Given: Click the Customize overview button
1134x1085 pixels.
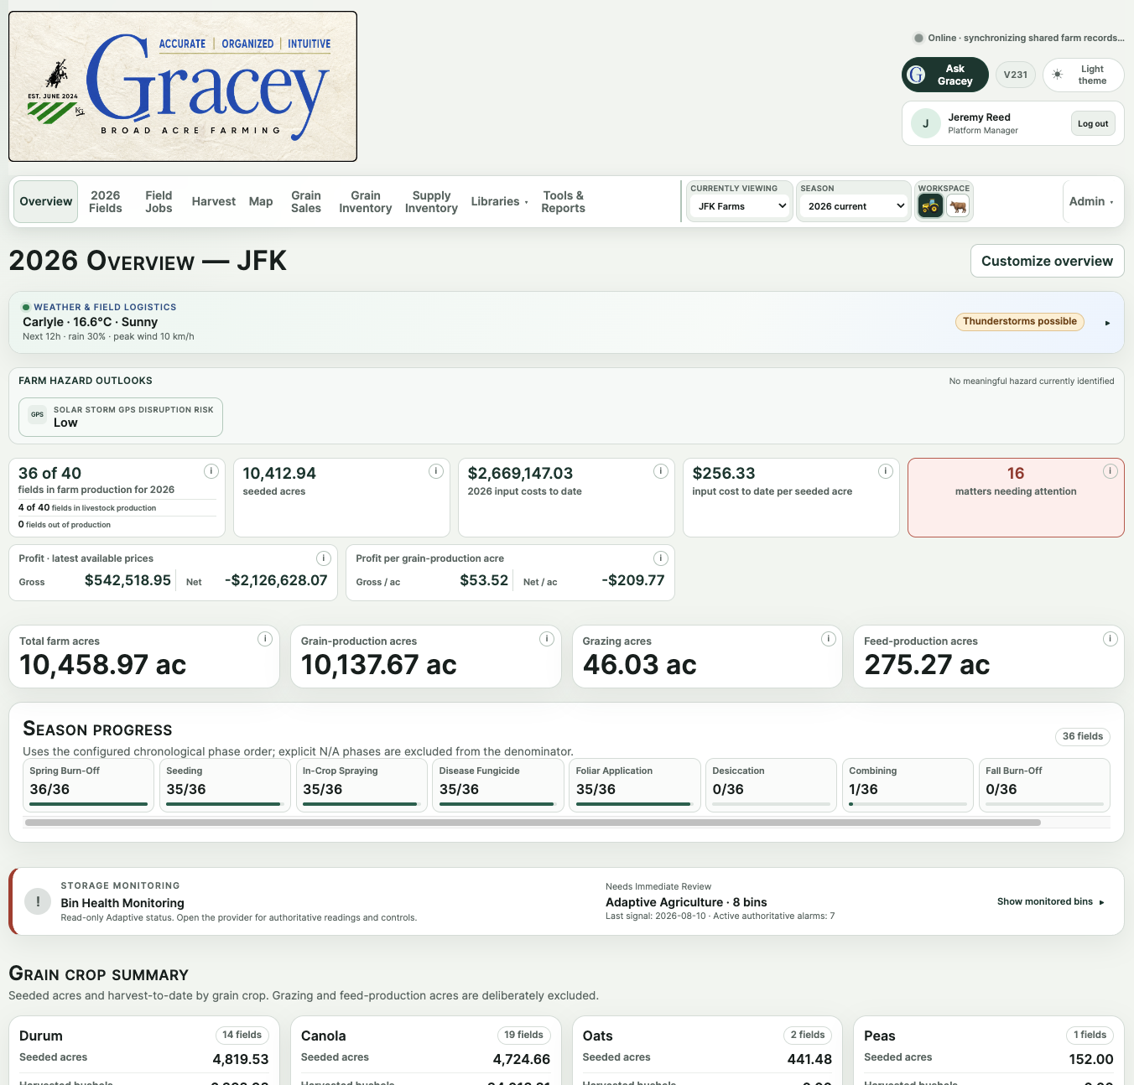Looking at the screenshot, I should [x=1047, y=261].
